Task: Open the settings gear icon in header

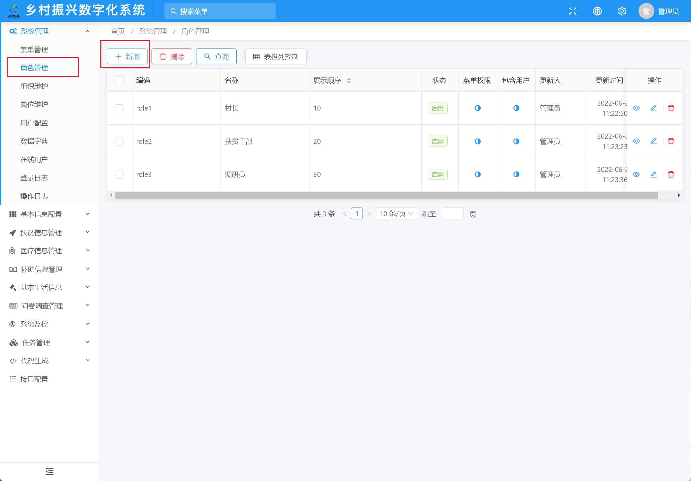Action: 622,11
